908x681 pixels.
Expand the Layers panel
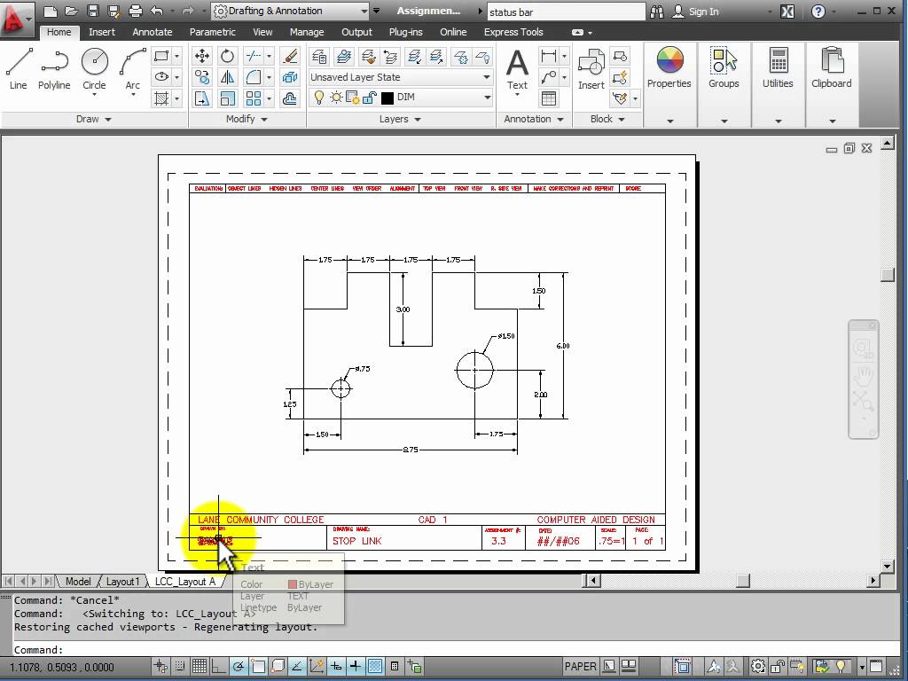[400, 119]
